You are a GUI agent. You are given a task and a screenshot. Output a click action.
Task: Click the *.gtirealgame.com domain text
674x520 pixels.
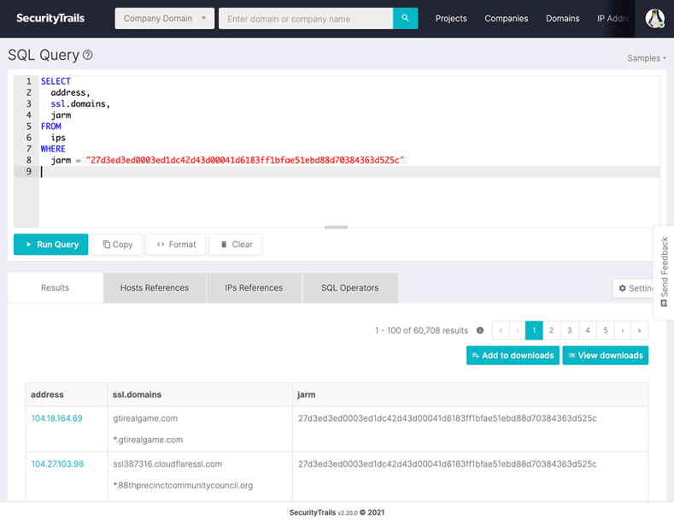coord(148,440)
